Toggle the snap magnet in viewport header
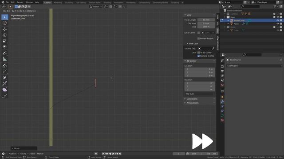 click(x=110, y=7)
